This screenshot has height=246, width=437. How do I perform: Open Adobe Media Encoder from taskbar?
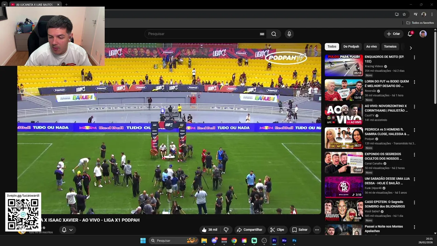pyautogui.click(x=284, y=241)
